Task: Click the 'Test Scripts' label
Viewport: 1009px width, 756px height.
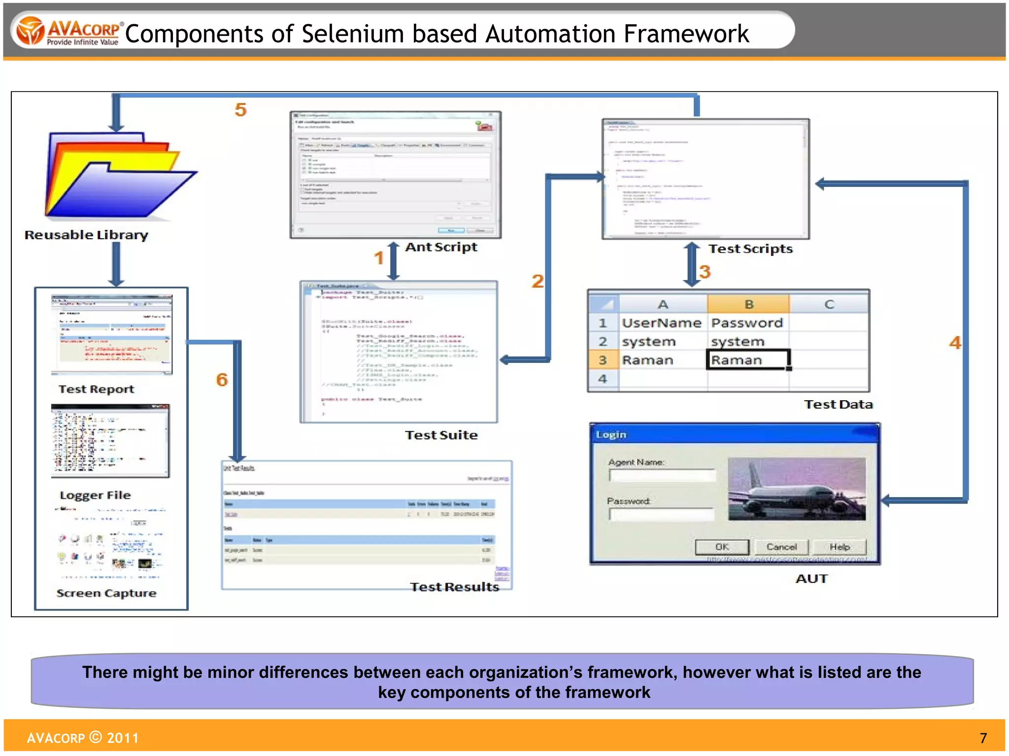Action: (x=750, y=249)
